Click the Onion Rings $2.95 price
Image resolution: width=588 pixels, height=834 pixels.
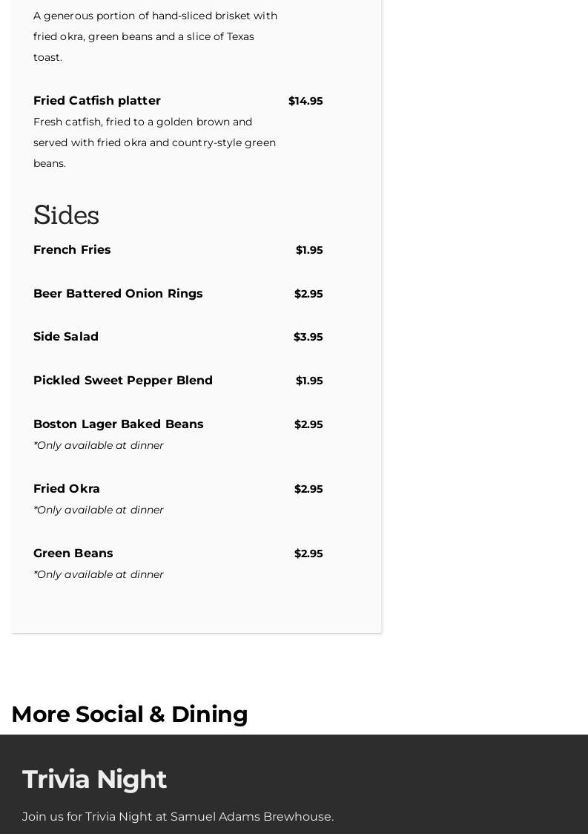point(308,294)
